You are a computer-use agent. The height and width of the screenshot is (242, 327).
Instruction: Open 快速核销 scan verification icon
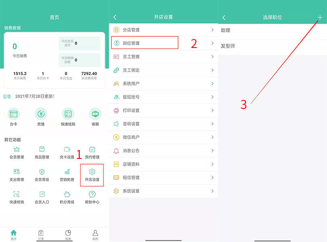coord(17,195)
